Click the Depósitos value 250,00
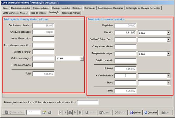Viewport: 175px width, 118px height. 125,26
